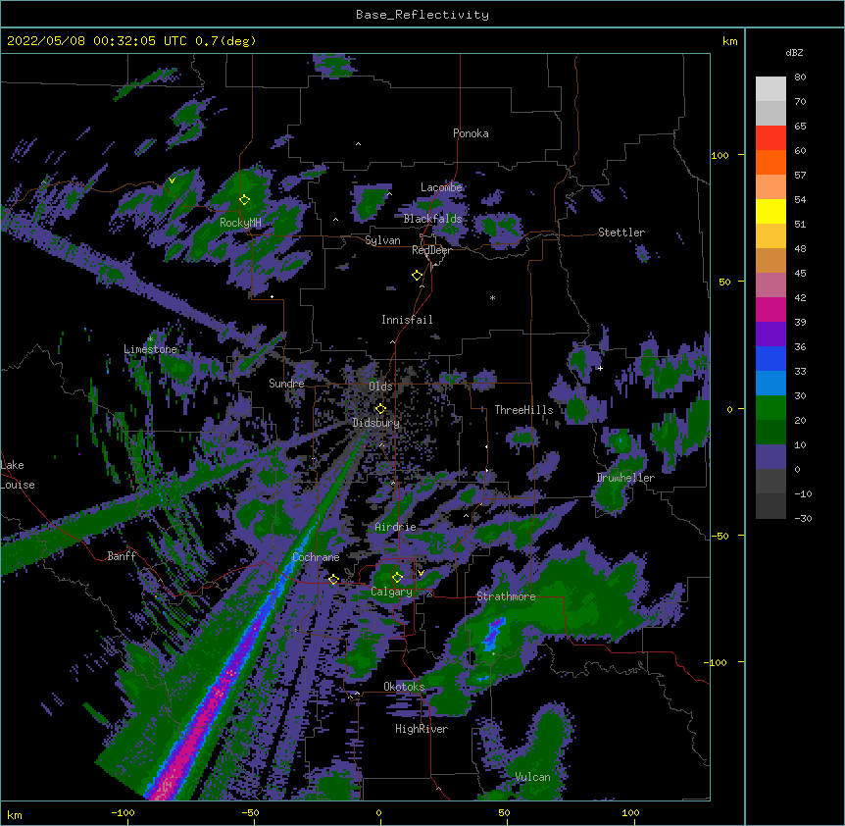Click the Strathmore city label
This screenshot has height=826, width=845.
click(506, 596)
